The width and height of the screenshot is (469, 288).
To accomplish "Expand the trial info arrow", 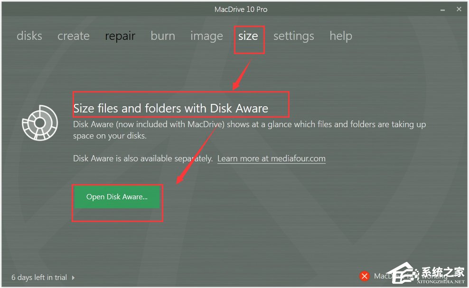I will coord(73,278).
